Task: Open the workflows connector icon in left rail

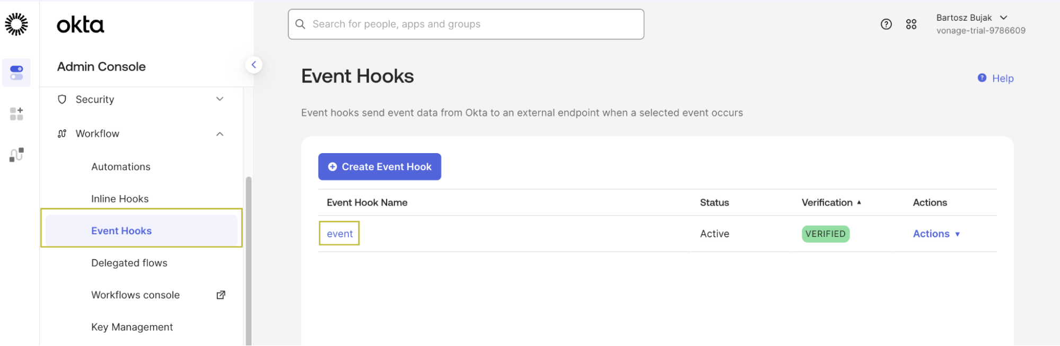Action: coord(16,155)
